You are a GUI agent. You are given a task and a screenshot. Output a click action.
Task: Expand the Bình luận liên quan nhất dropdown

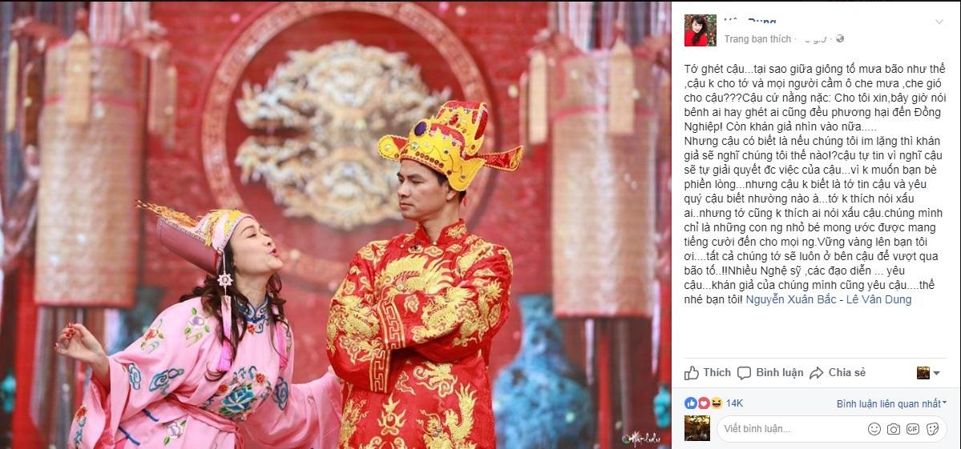point(892,403)
